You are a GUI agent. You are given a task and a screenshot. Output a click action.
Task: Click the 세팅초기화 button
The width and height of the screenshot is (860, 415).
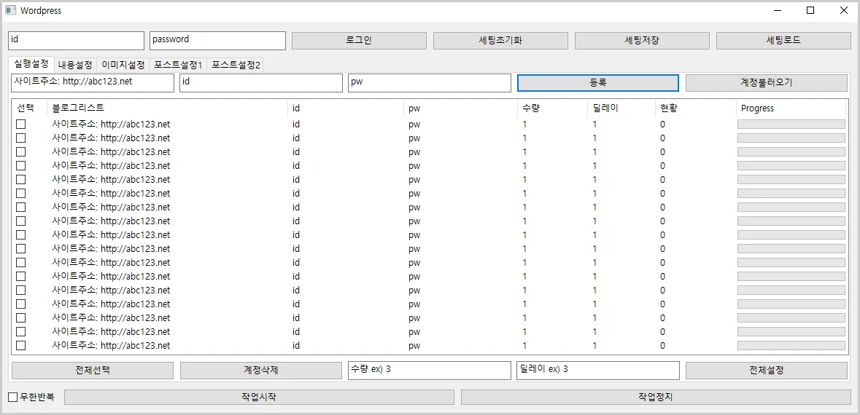(500, 41)
